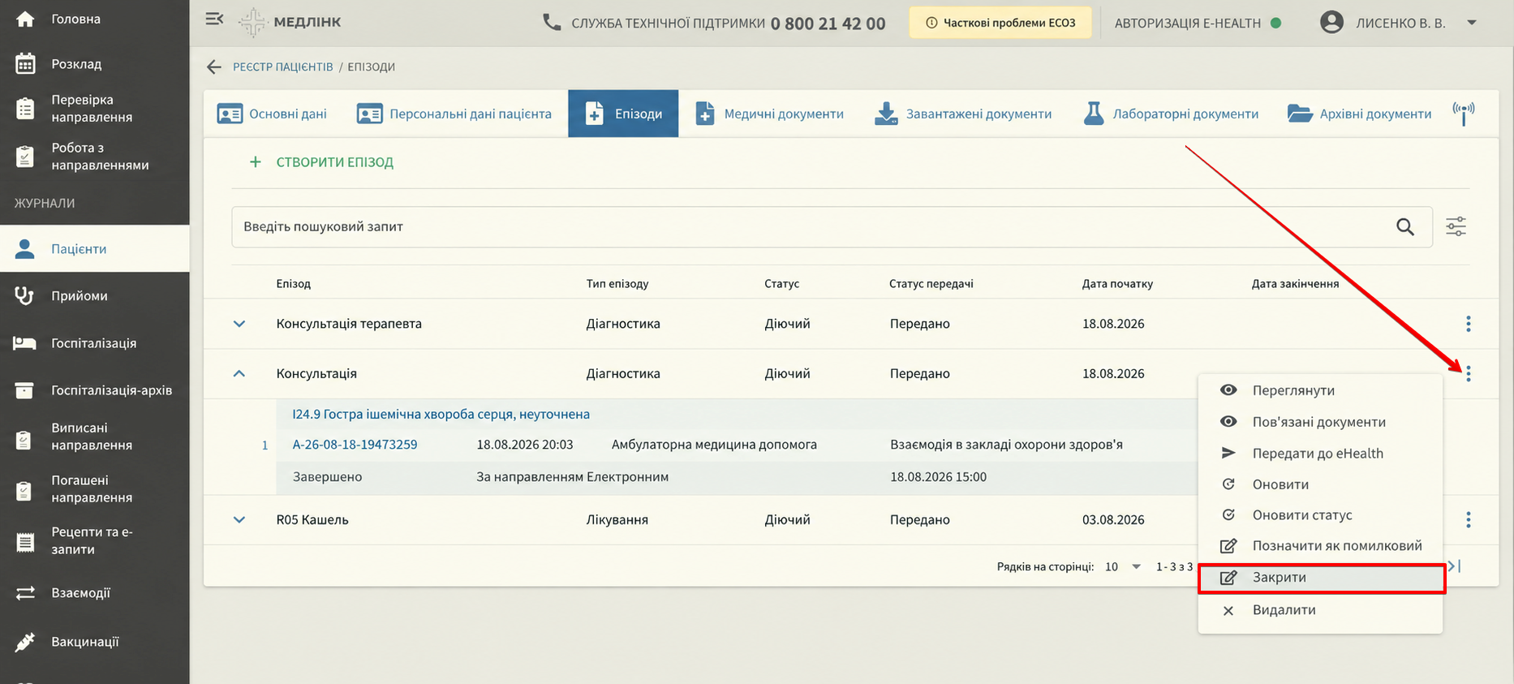This screenshot has width=1514, height=684.
Task: Click Створити епізод button
Action: pyautogui.click(x=321, y=162)
